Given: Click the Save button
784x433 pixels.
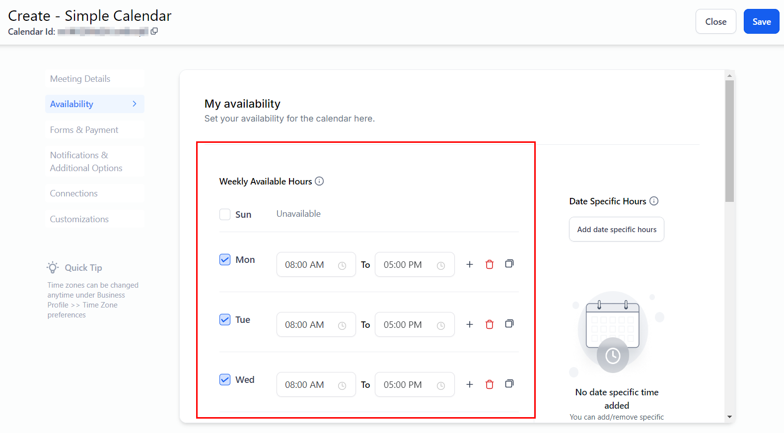Looking at the screenshot, I should pos(761,22).
